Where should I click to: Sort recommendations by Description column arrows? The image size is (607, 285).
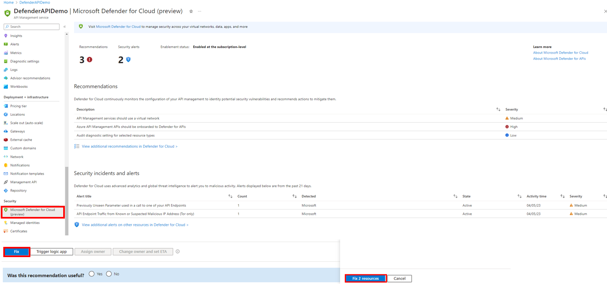(x=498, y=109)
